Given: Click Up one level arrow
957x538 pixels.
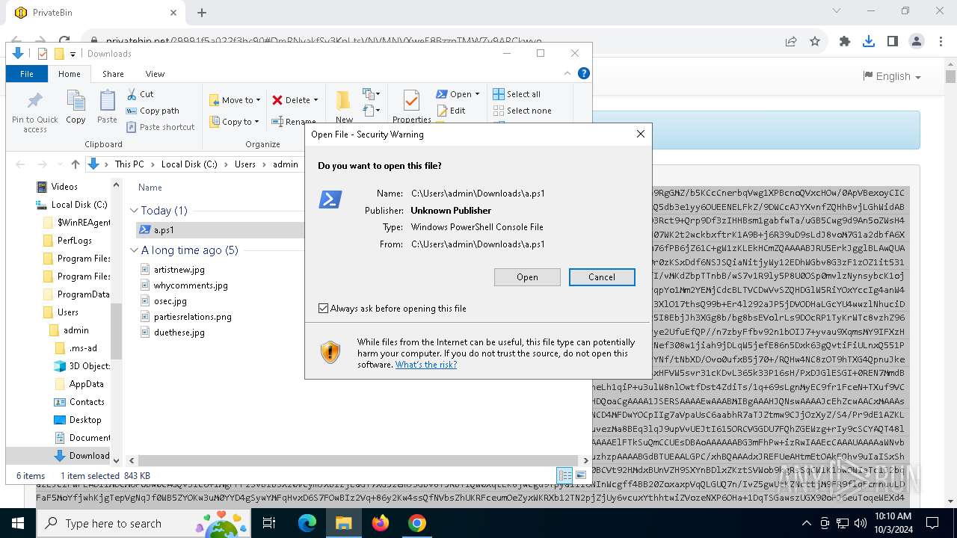Looking at the screenshot, I should (x=76, y=164).
